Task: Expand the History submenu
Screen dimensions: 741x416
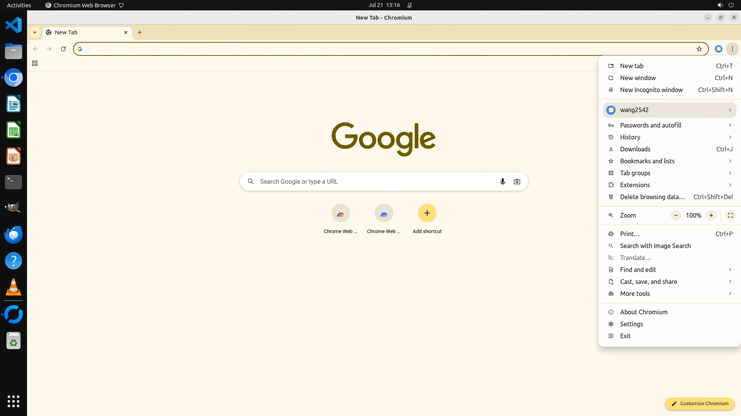Action: coord(670,137)
